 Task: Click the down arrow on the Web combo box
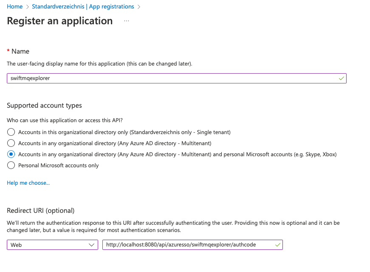click(x=91, y=245)
